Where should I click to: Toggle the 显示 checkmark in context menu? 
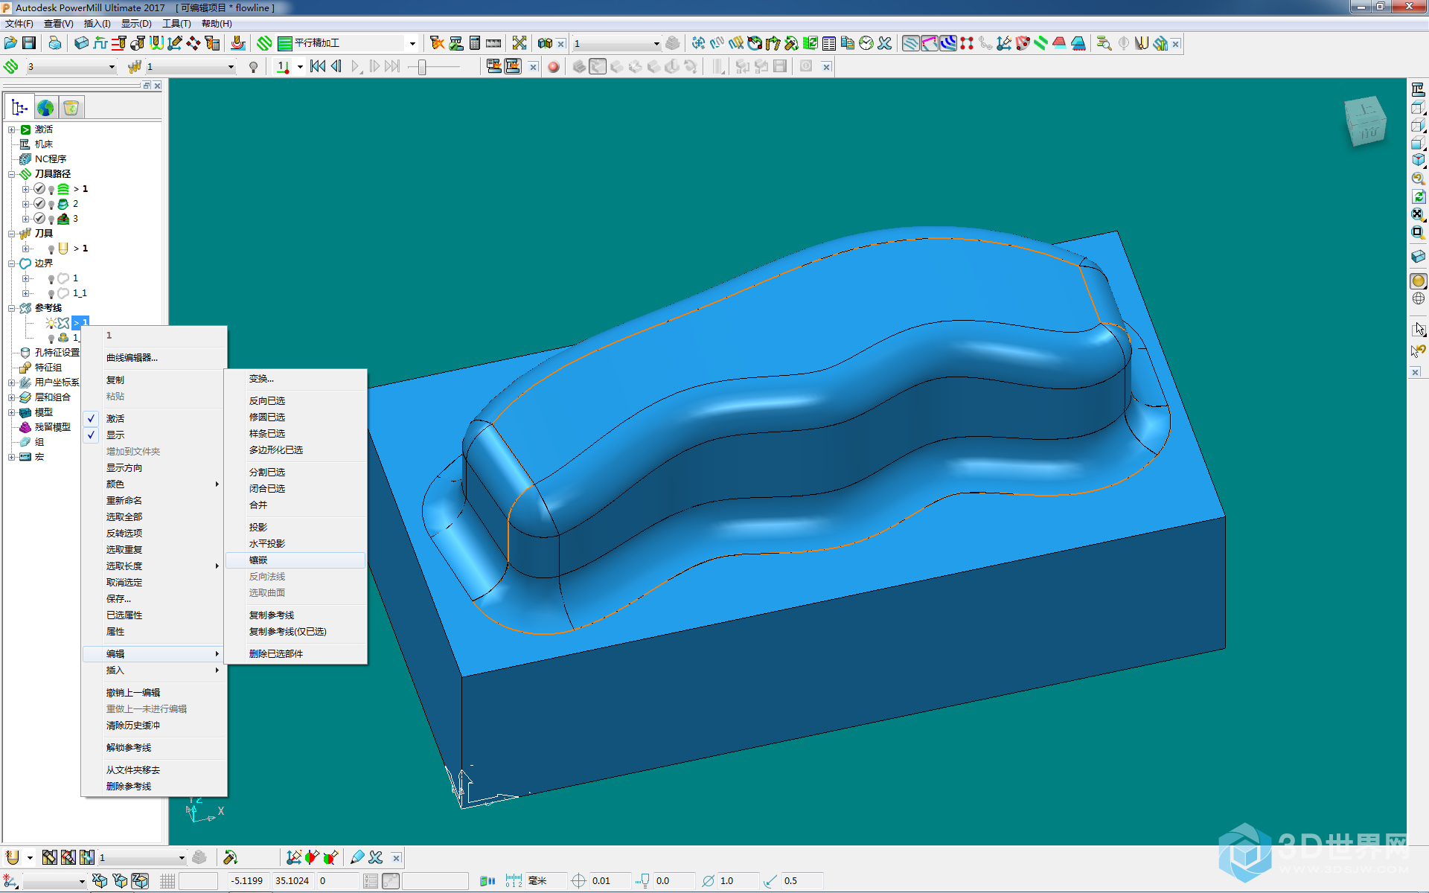(92, 435)
